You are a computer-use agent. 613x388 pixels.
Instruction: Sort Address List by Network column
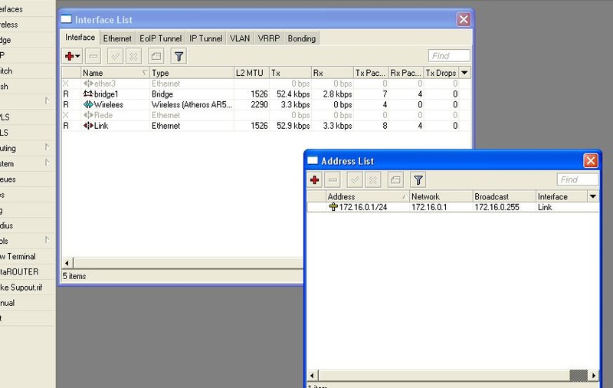441,196
